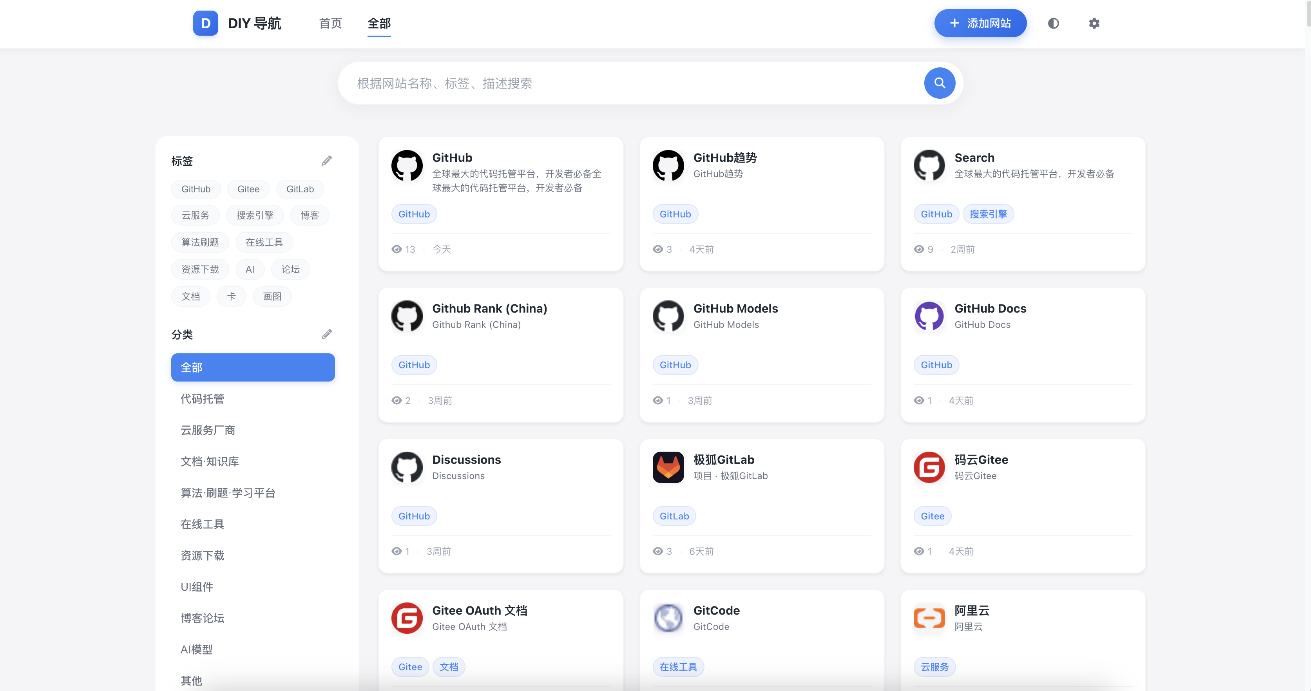Edit categories with the 分类 pencil icon

coord(326,334)
